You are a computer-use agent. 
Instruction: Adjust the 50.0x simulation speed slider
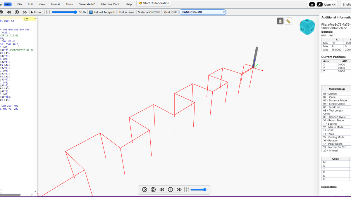pyautogui.click(x=64, y=12)
